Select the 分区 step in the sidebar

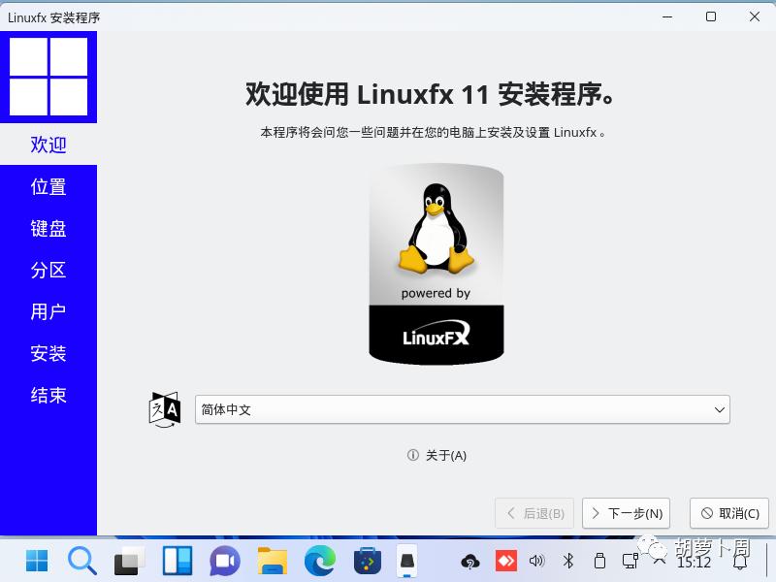coord(48,270)
